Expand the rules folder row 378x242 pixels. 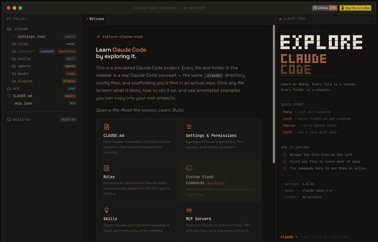click(x=42, y=44)
